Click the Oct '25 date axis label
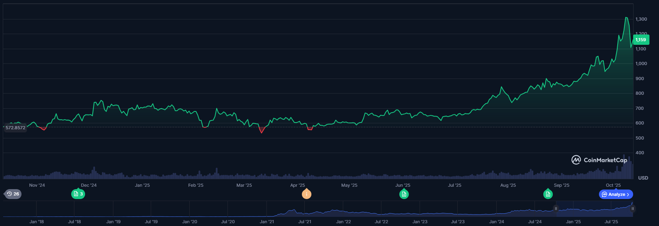Image resolution: width=659 pixels, height=226 pixels. pyautogui.click(x=613, y=185)
